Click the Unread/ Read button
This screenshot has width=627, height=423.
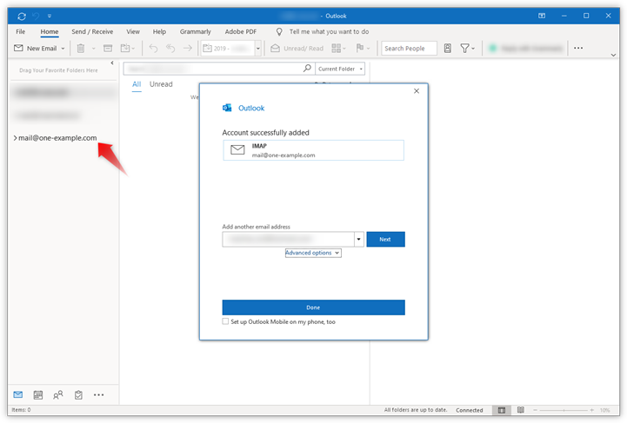pos(297,49)
